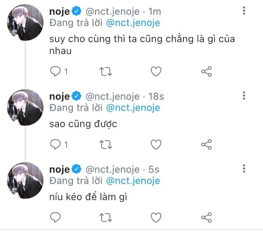Open the third tweet's profile avatar
263x231 pixels.
[x=25, y=180]
